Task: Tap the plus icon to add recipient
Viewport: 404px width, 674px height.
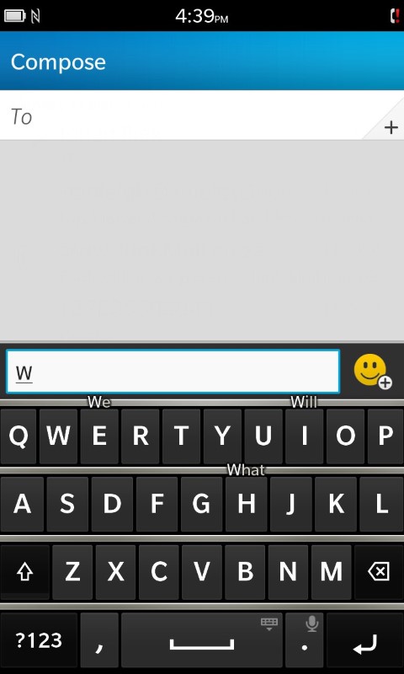Action: [x=391, y=128]
